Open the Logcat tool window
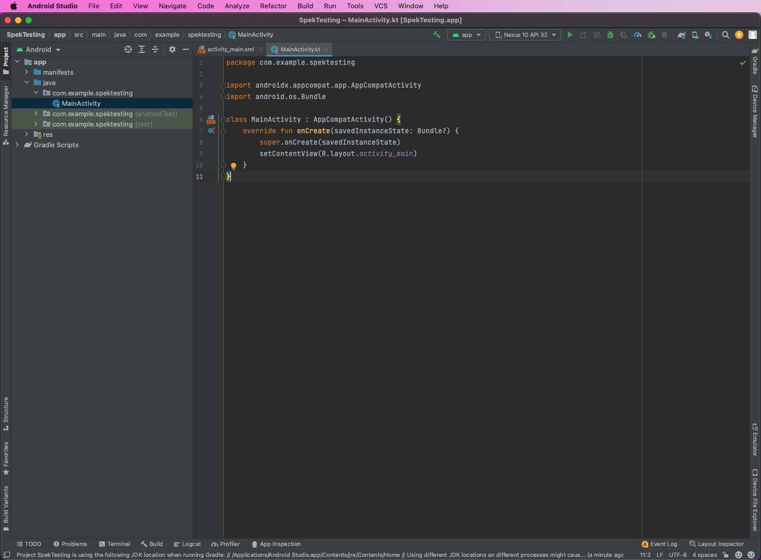This screenshot has height=560, width=761. (x=187, y=544)
